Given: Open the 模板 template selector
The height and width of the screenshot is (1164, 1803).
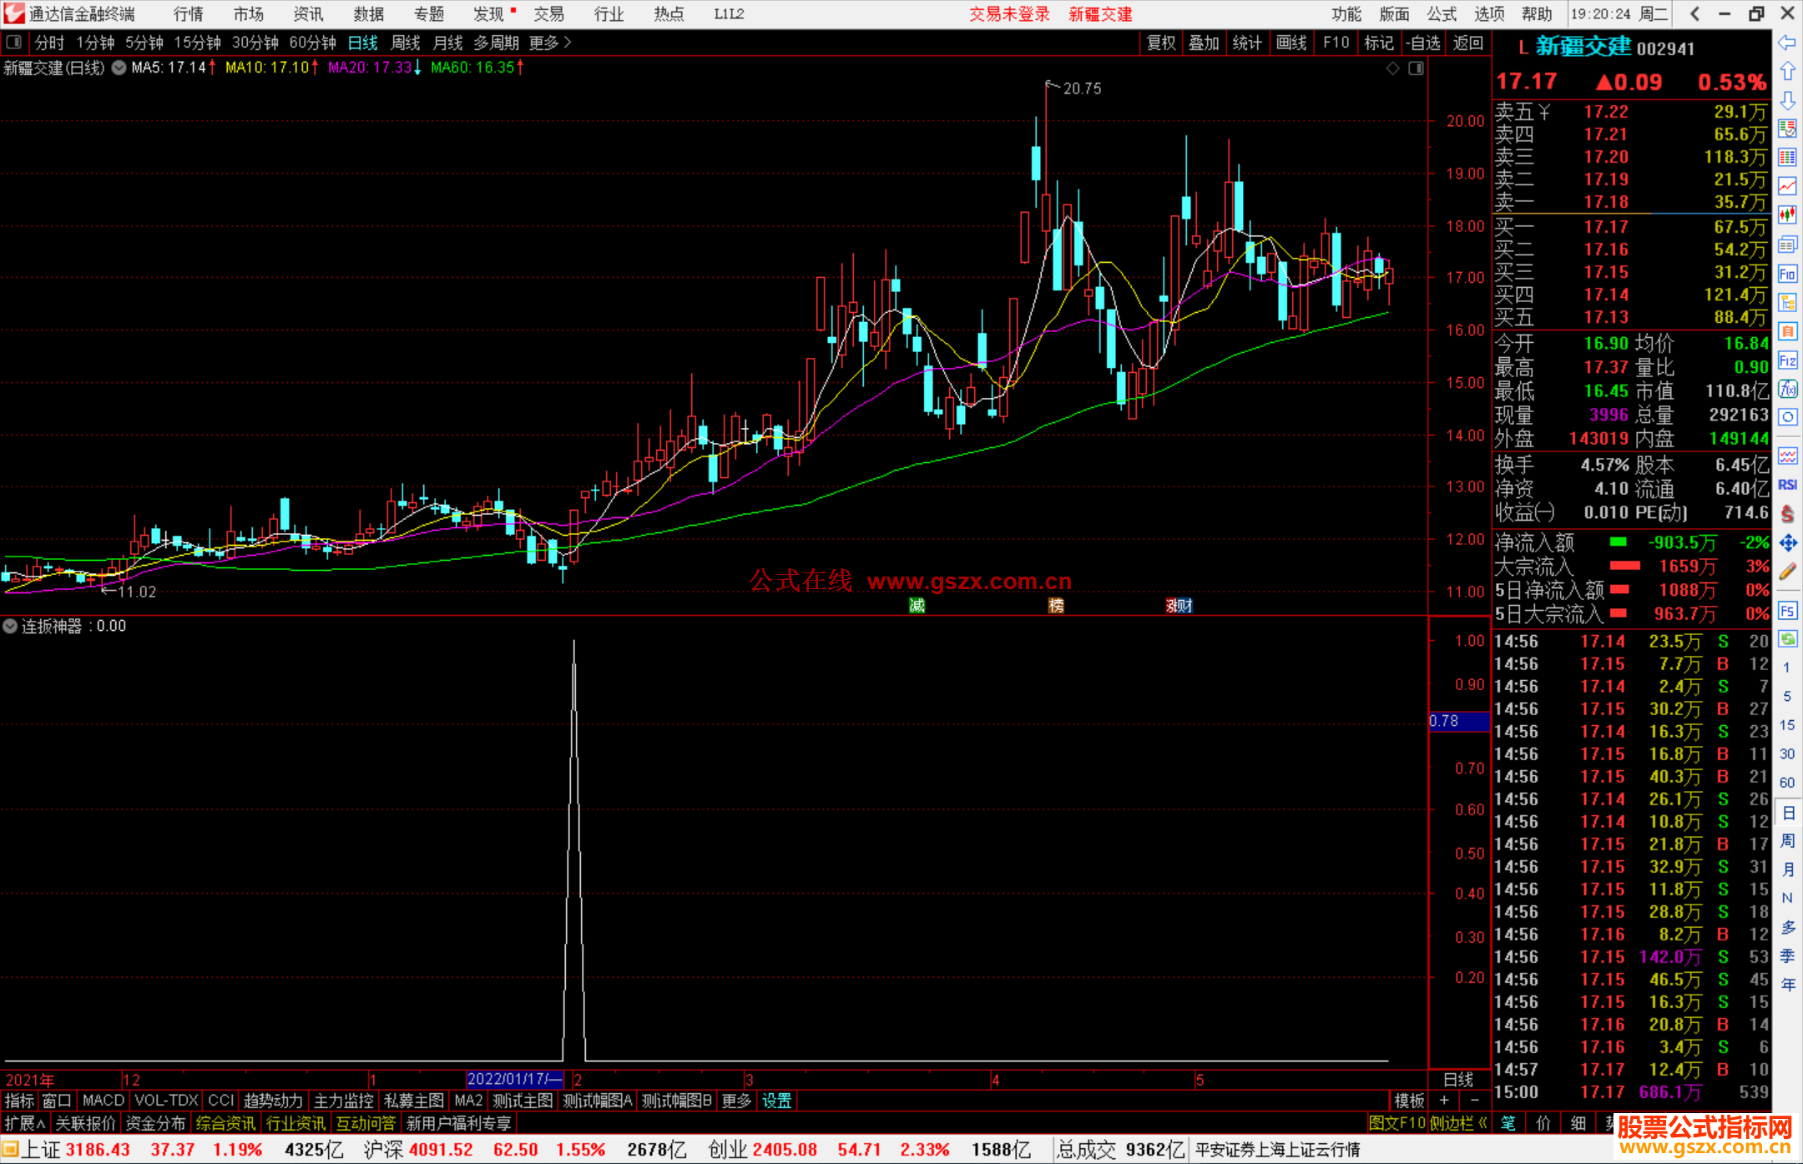Looking at the screenshot, I should click(x=1409, y=1101).
